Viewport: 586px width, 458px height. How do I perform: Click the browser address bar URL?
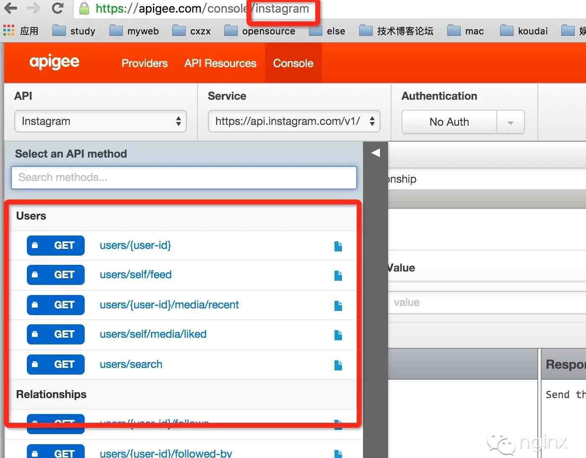point(202,8)
